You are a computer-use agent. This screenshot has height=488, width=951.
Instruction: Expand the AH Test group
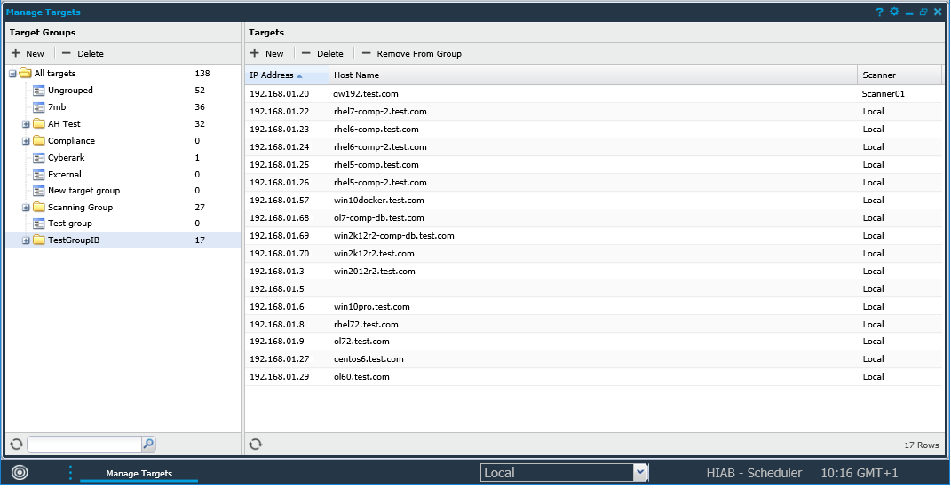point(26,124)
